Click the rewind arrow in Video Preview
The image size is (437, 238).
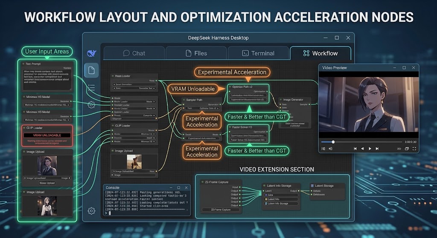tap(362, 149)
